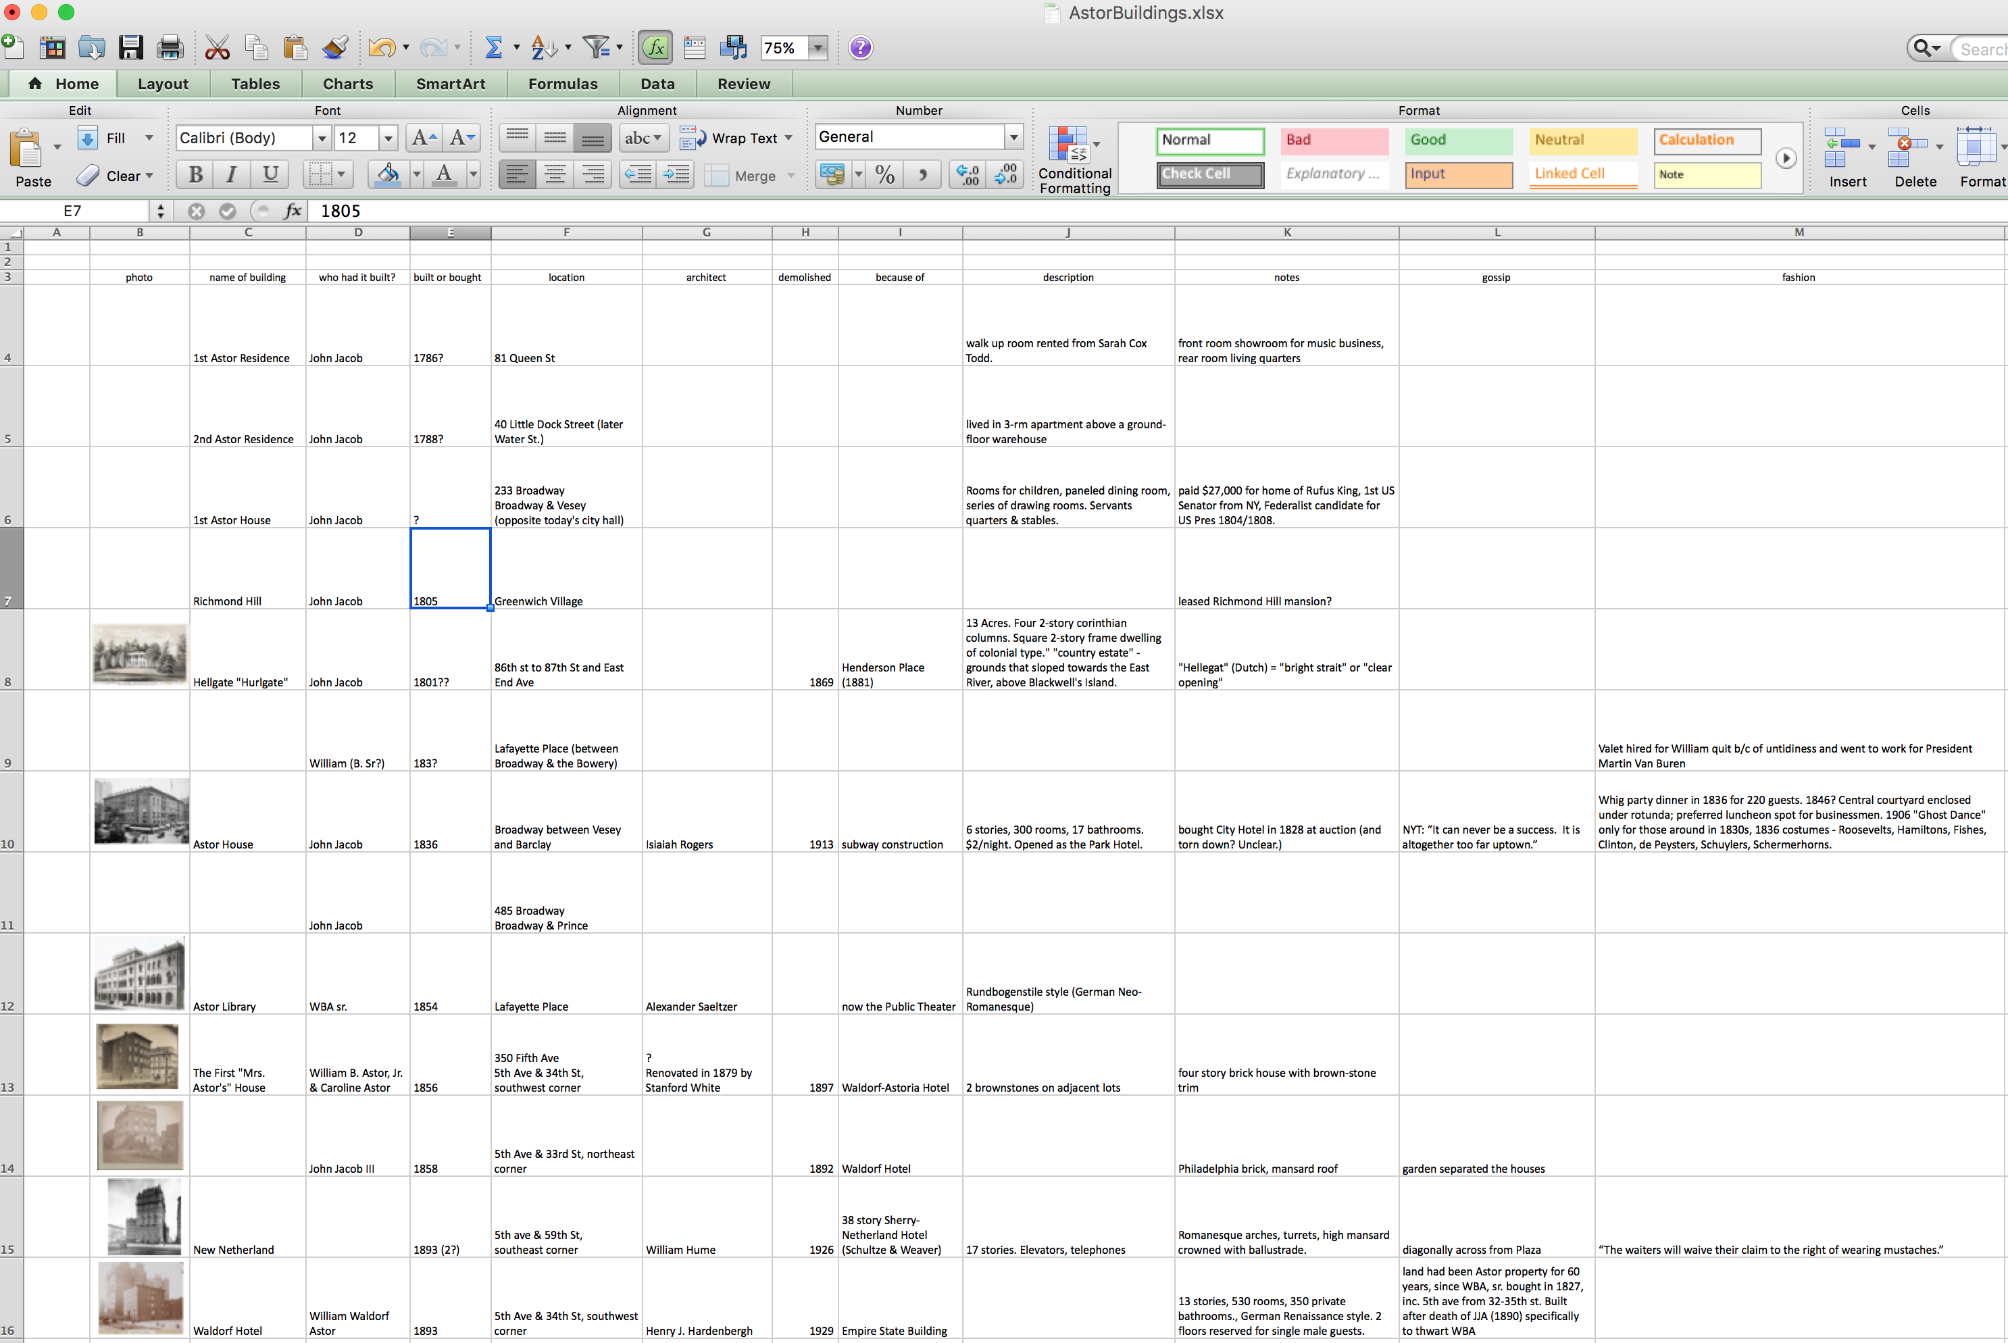Switch to the Formulas ribbon tab
The image size is (2008, 1343).
pyautogui.click(x=562, y=84)
